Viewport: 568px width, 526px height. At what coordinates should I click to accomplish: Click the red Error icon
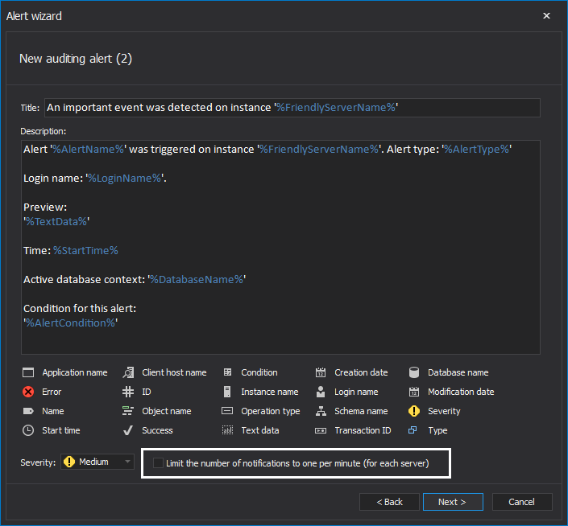click(28, 392)
